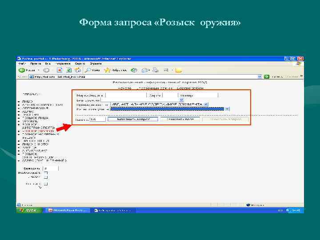Open the Mail button dropdown arrow
This screenshot has height=240, width=320.
point(149,70)
